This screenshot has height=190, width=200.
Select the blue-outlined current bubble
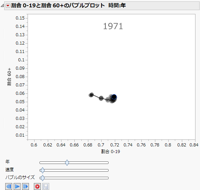point(114,97)
